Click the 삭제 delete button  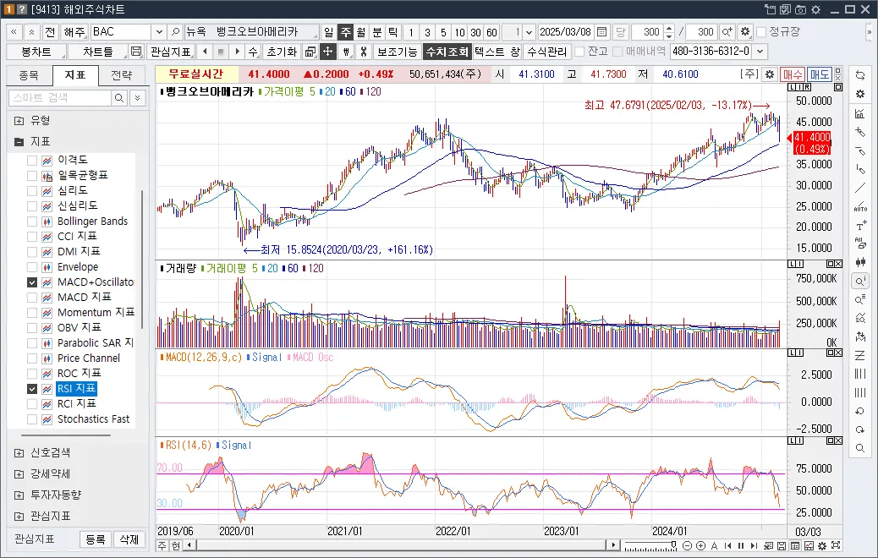pyautogui.click(x=129, y=539)
